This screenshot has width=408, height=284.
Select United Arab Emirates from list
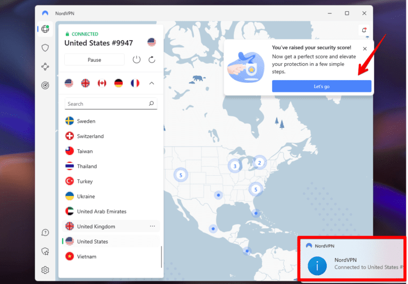click(111, 211)
